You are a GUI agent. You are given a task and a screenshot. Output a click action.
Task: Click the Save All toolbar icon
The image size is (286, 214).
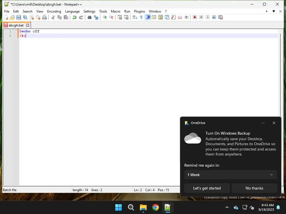pos(25,17)
